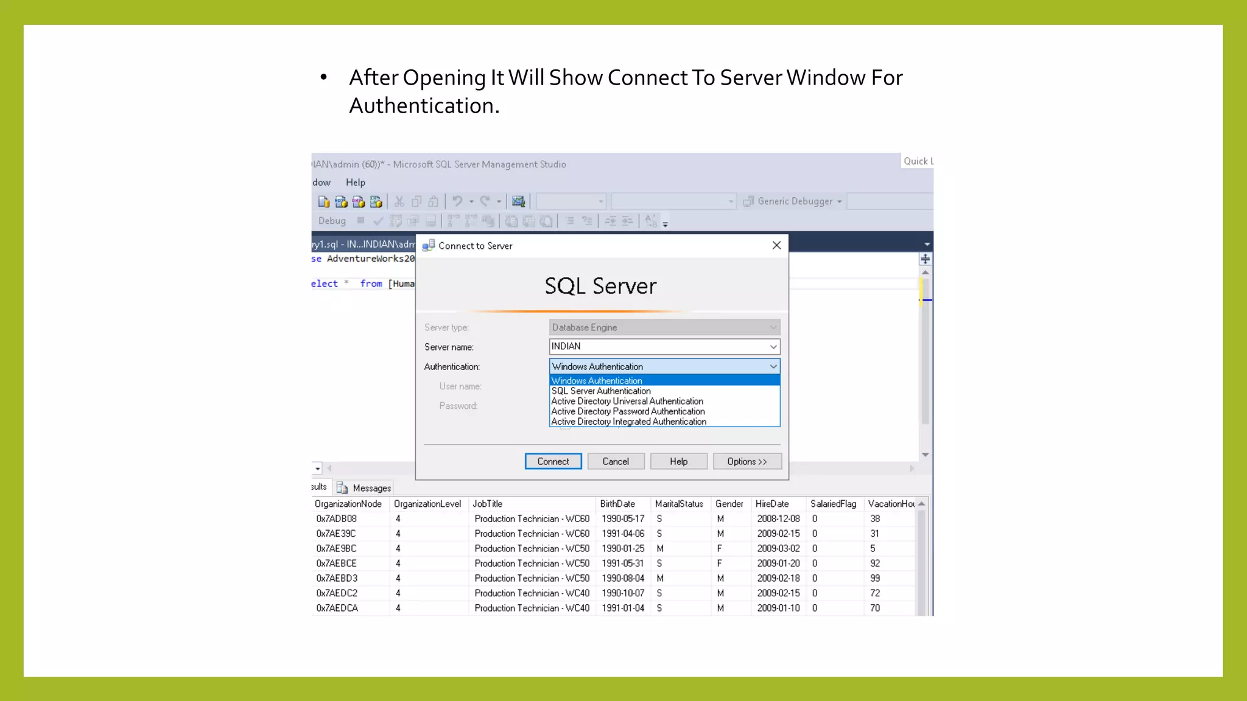Choose Active Directory Universal Authentication

[664, 402]
